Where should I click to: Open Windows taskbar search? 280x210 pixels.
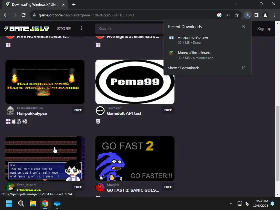click(x=21, y=203)
